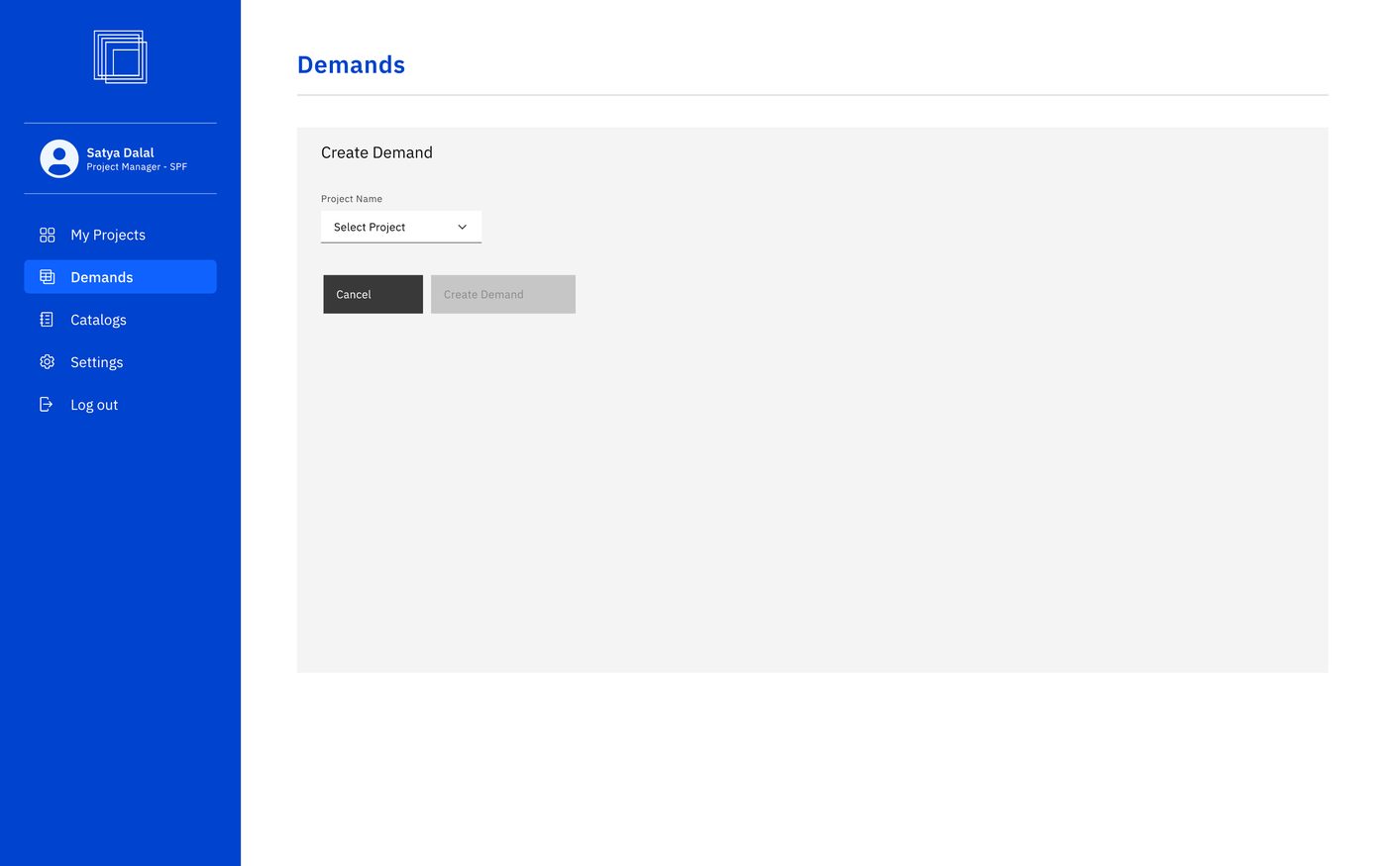Click the Create Demand button
The image size is (1387, 866).
click(x=503, y=294)
